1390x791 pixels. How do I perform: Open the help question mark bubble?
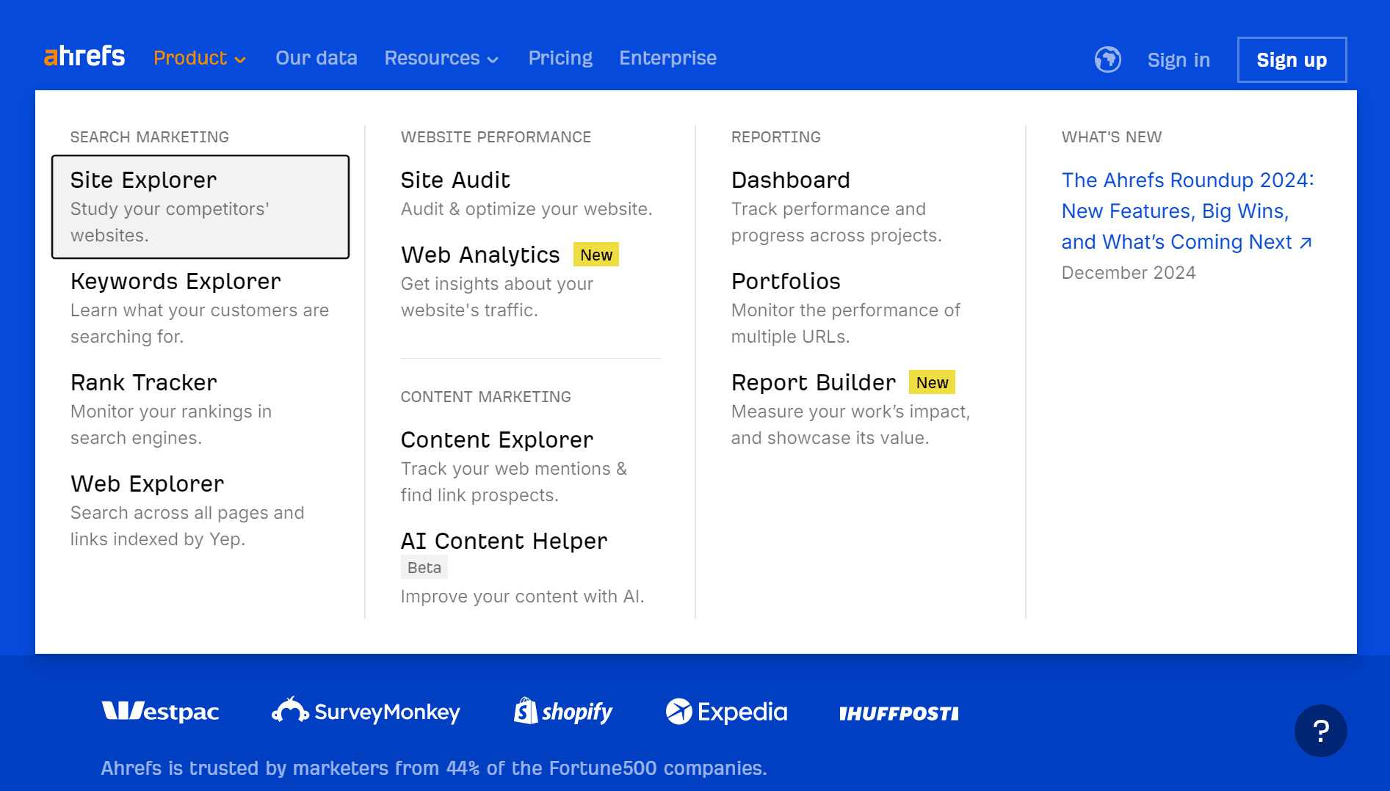(1320, 730)
